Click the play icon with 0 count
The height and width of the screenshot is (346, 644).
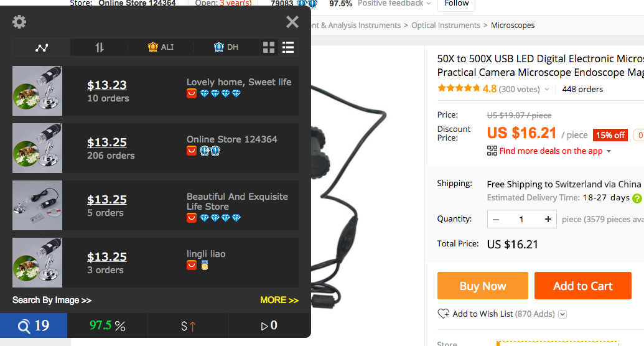click(269, 325)
